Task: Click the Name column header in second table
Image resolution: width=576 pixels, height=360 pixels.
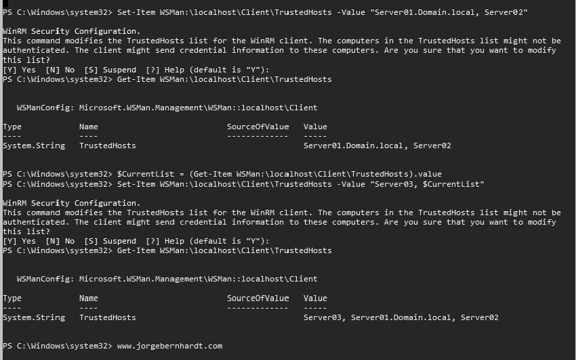Action: tap(88, 298)
